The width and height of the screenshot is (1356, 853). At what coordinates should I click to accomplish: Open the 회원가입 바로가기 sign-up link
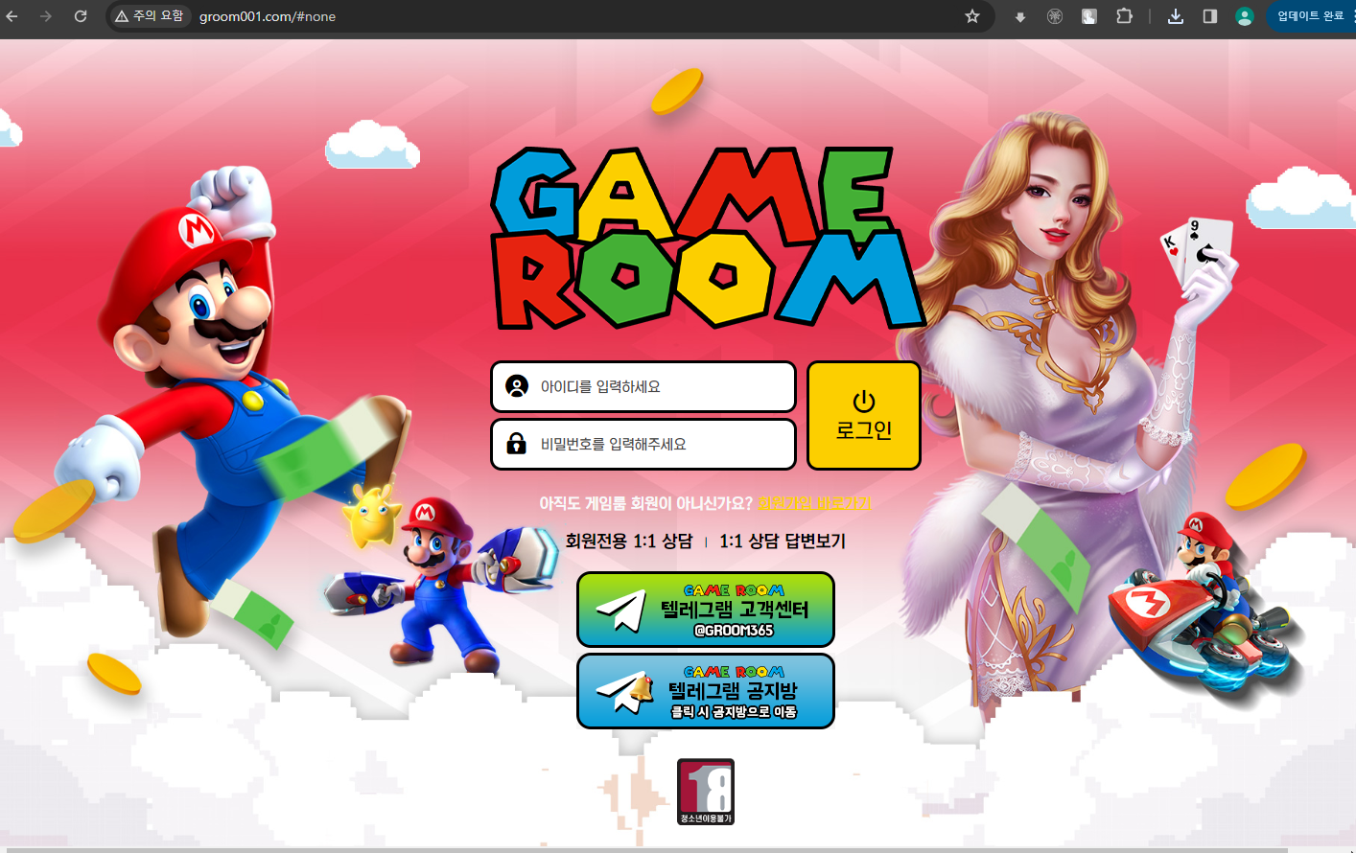[x=814, y=503]
